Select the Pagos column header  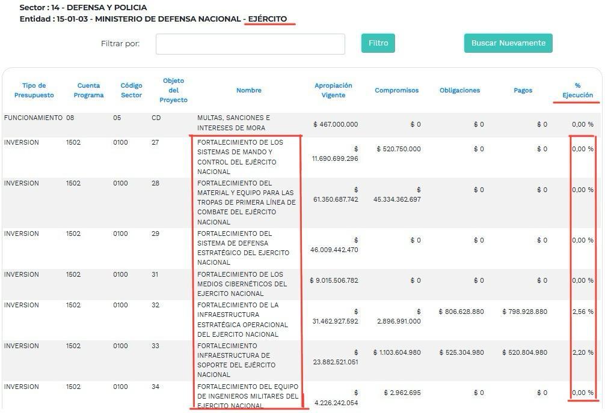[x=523, y=91]
